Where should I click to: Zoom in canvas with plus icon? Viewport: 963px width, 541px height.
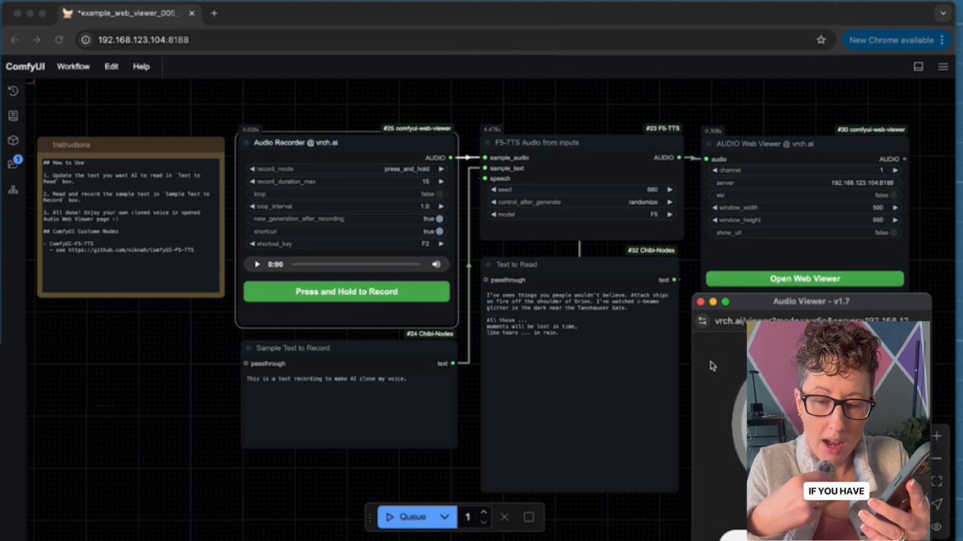click(x=937, y=436)
